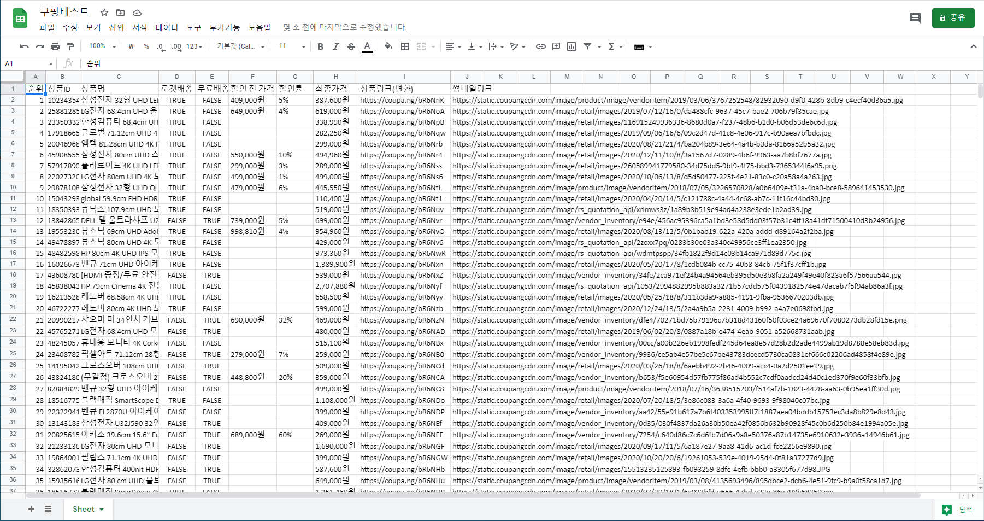Click the green 공유 share button
Viewport: 984px width, 521px height.
coord(953,18)
